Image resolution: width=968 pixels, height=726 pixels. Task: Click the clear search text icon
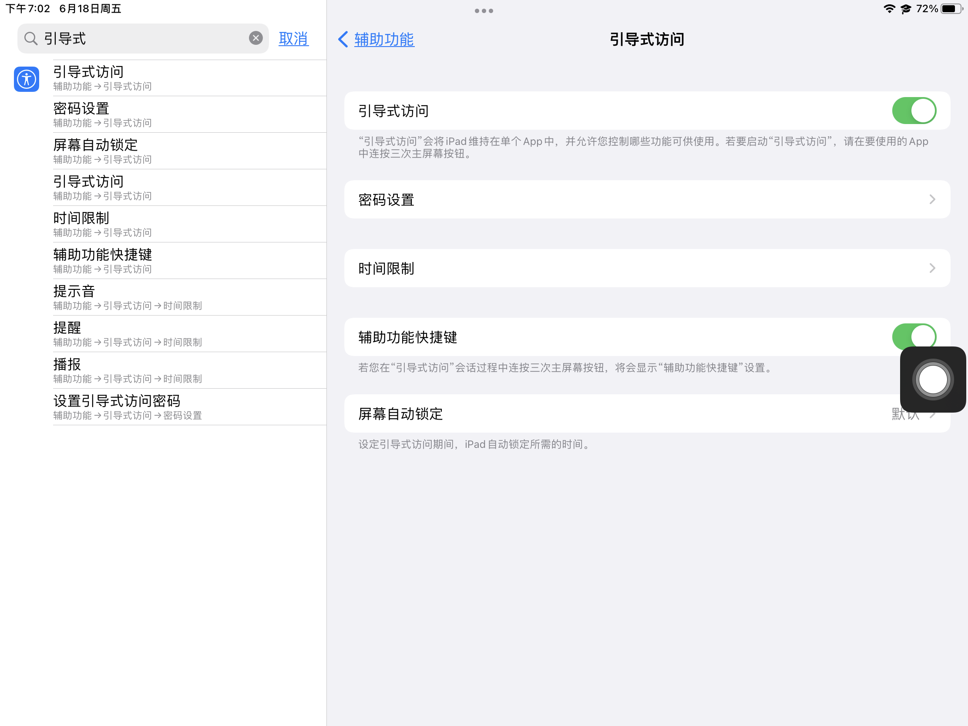pyautogui.click(x=255, y=38)
